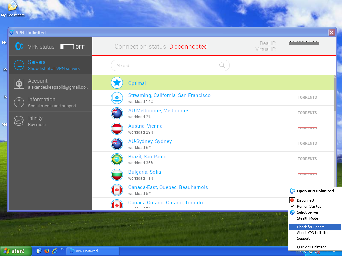Open My Documents desktop folder
Image resolution: width=342 pixels, height=256 pixels.
(x=13, y=9)
